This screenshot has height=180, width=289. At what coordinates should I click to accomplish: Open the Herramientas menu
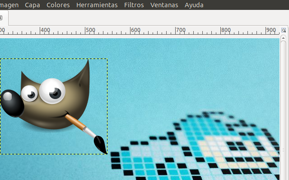[x=97, y=5]
